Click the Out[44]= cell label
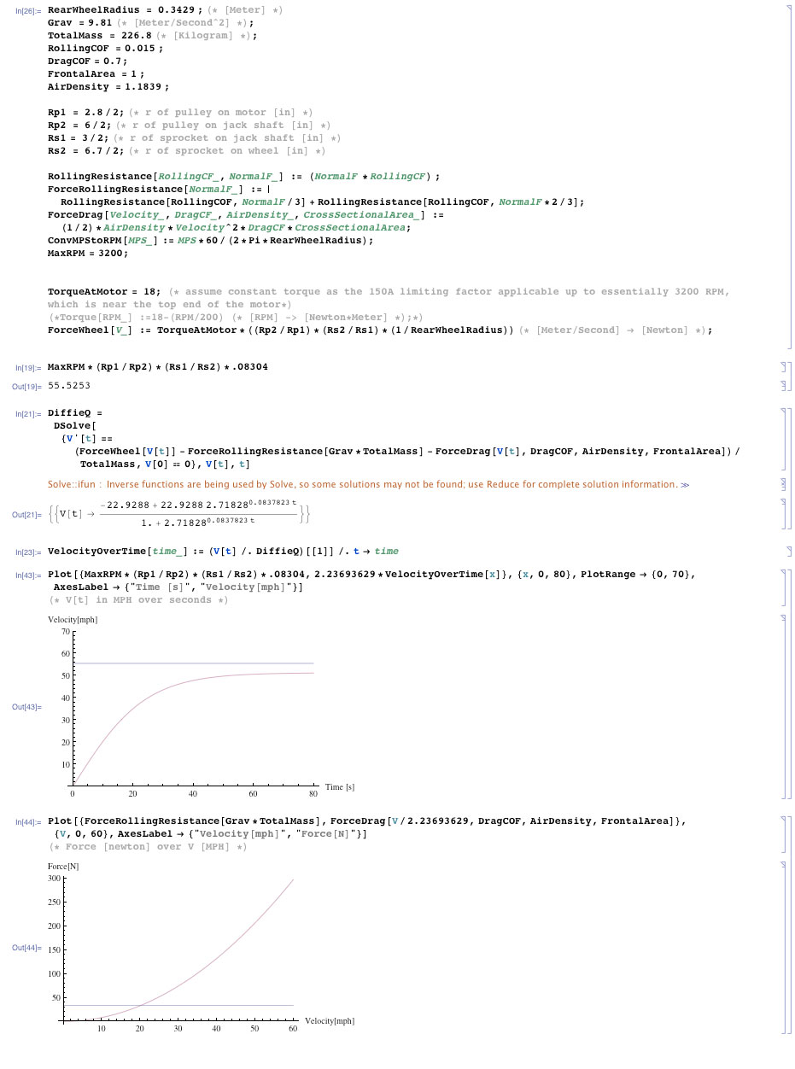The width and height of the screenshot is (795, 1069). coord(27,948)
